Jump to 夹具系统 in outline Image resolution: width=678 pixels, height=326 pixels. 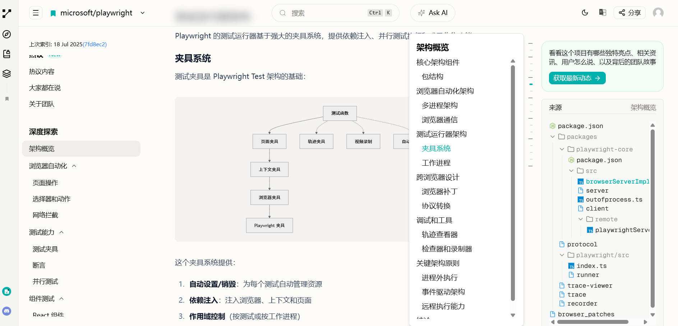tap(436, 148)
